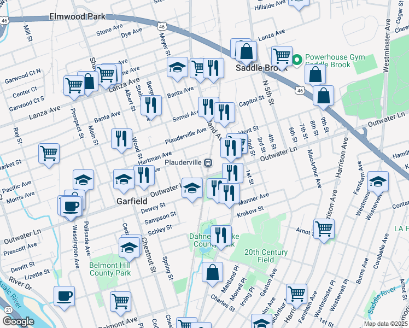Select the MacArthur Ave street label near 8th St
Image resolution: width=409 pixels, height=328 pixels.
pos(314,169)
